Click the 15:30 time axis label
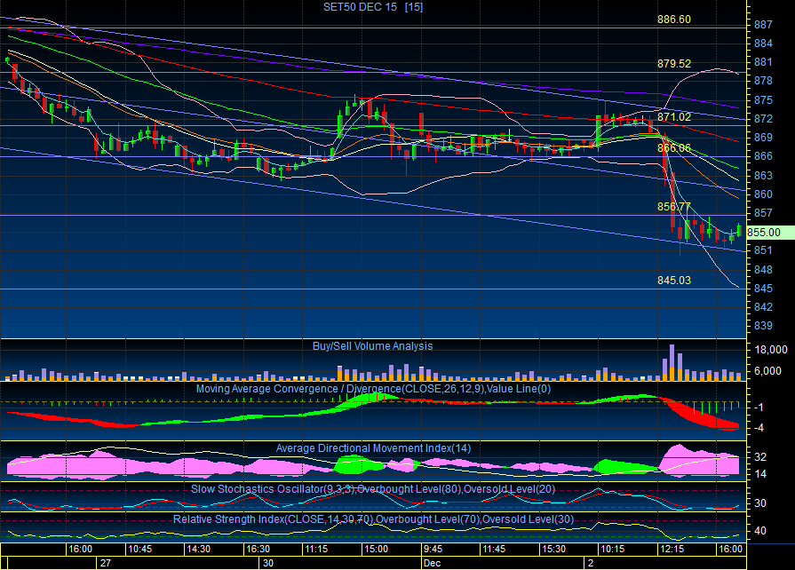 tap(553, 549)
